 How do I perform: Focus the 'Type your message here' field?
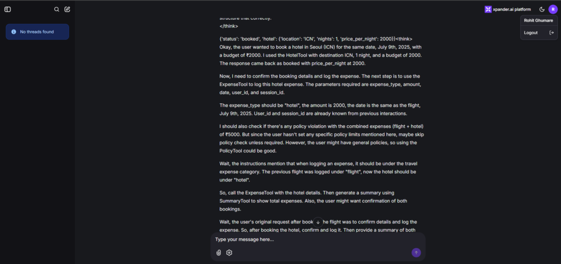(x=318, y=239)
